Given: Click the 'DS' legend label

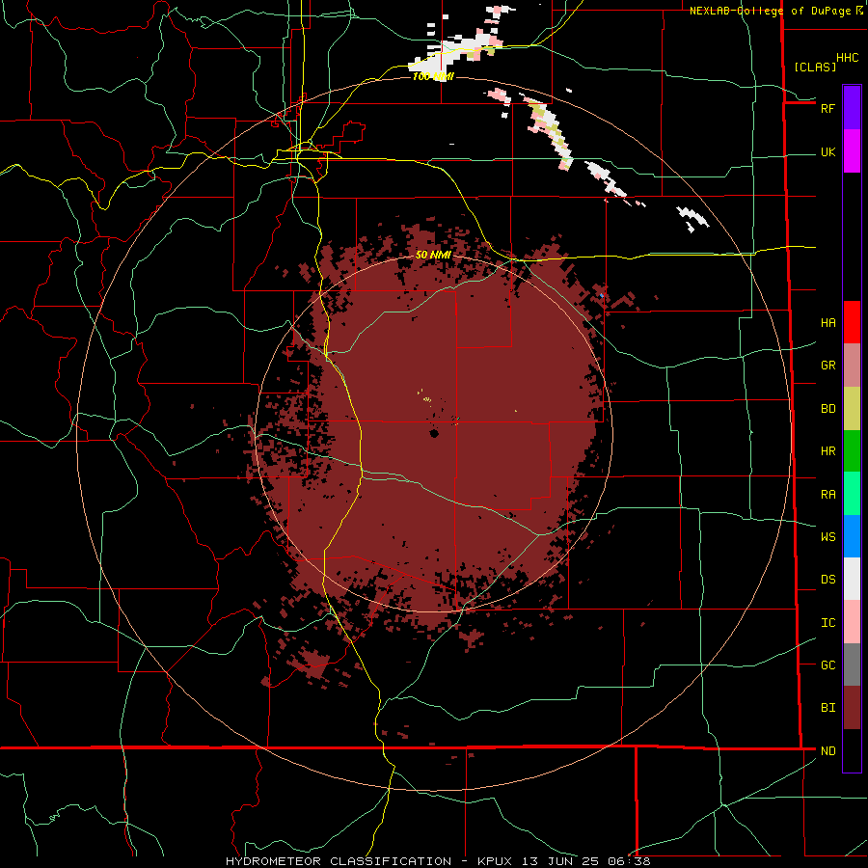Looking at the screenshot, I should click(x=827, y=580).
